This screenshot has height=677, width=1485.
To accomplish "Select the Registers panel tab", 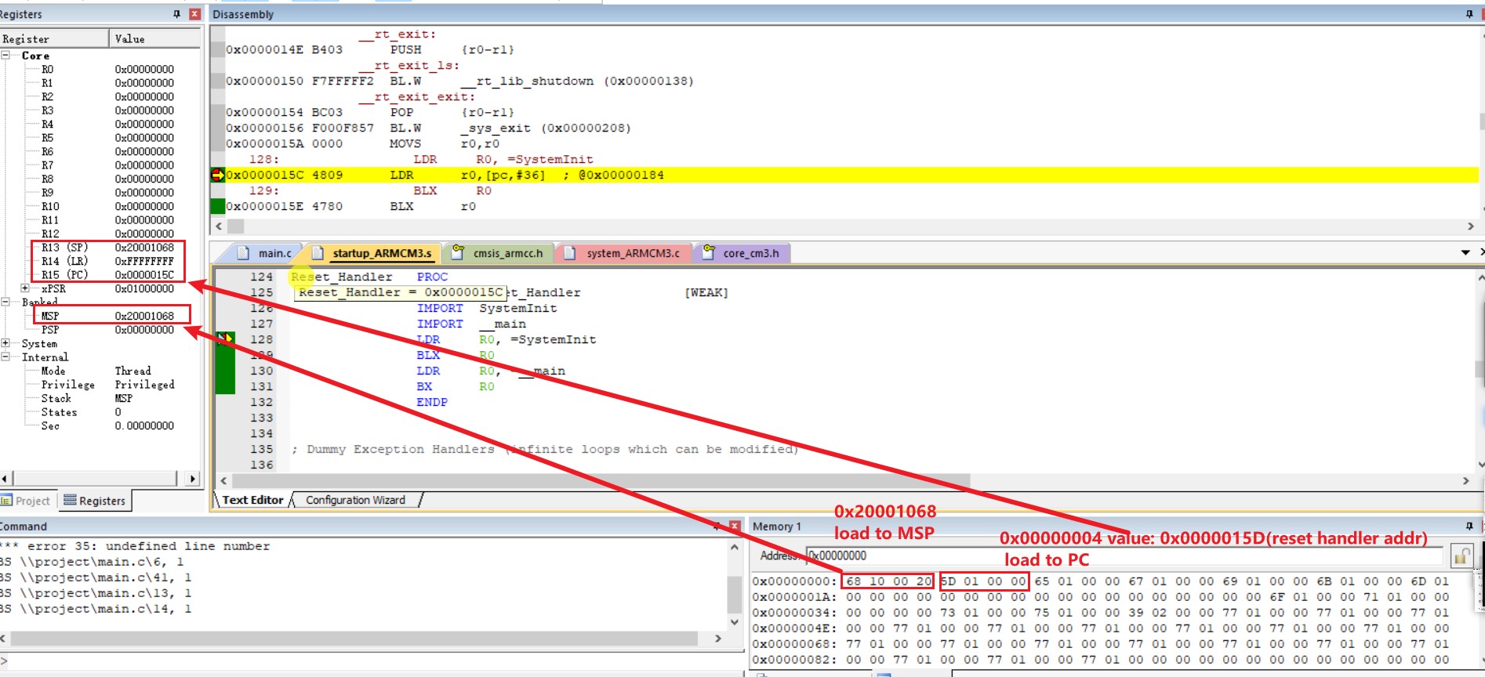I will (94, 501).
